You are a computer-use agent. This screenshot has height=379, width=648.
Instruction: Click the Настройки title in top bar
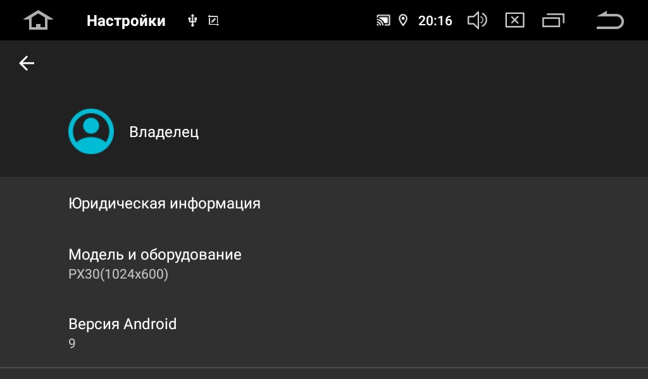(126, 21)
